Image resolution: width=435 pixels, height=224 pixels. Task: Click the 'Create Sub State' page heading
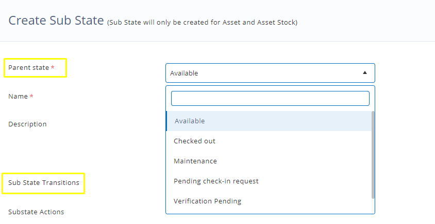pos(56,21)
